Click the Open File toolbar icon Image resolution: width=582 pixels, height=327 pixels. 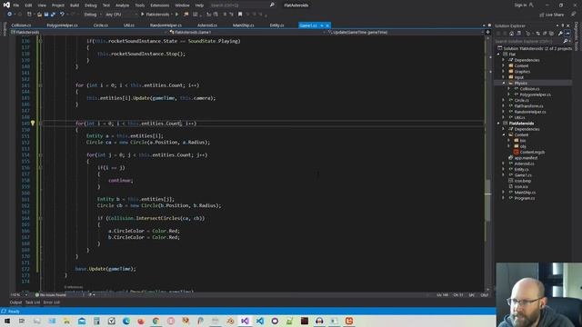click(x=39, y=15)
